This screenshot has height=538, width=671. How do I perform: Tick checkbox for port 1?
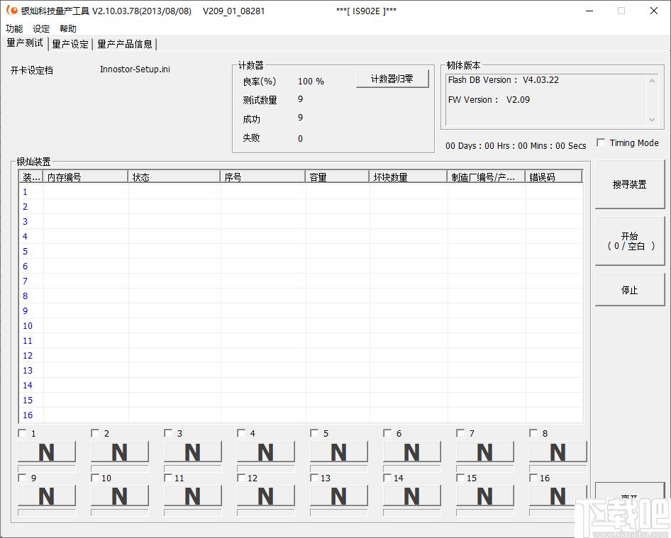click(22, 433)
